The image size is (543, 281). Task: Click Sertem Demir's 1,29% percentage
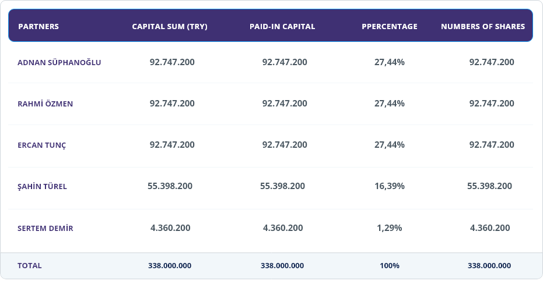pos(390,228)
